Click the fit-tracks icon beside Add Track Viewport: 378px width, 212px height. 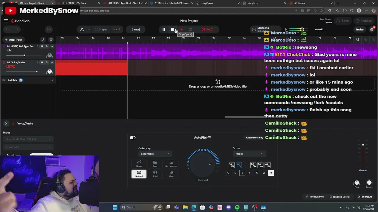[x=51, y=40]
